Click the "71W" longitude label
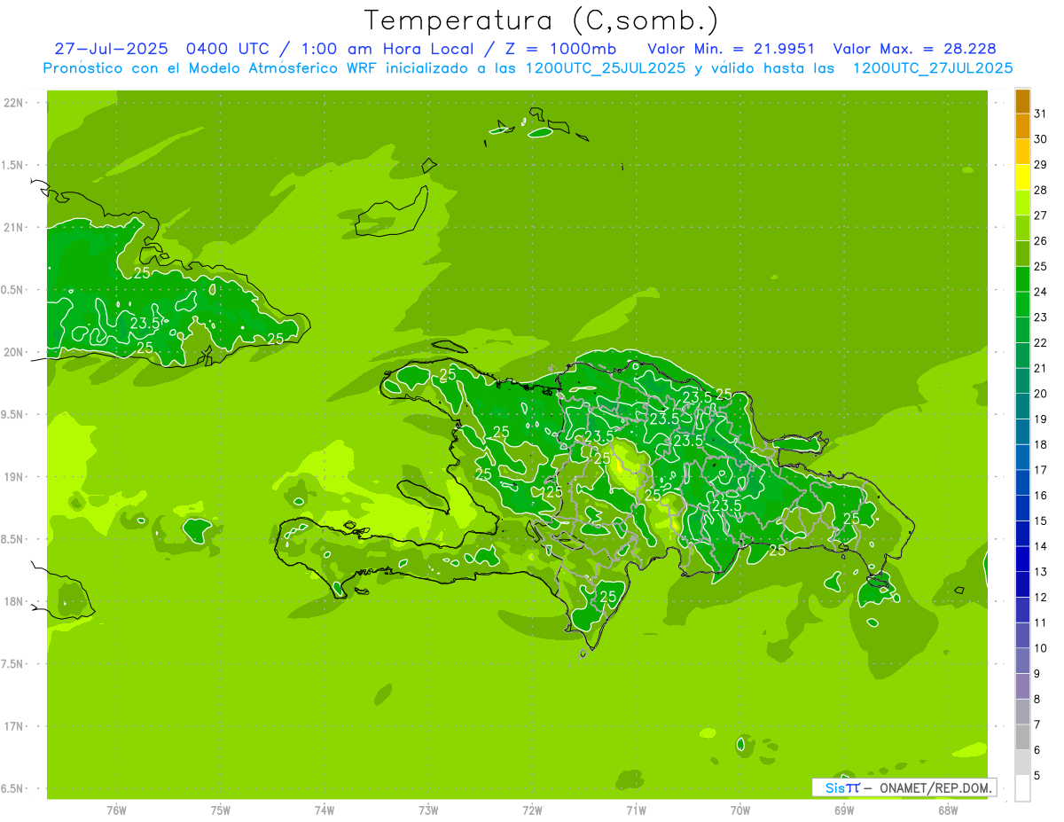The image size is (1064, 822). tap(636, 810)
